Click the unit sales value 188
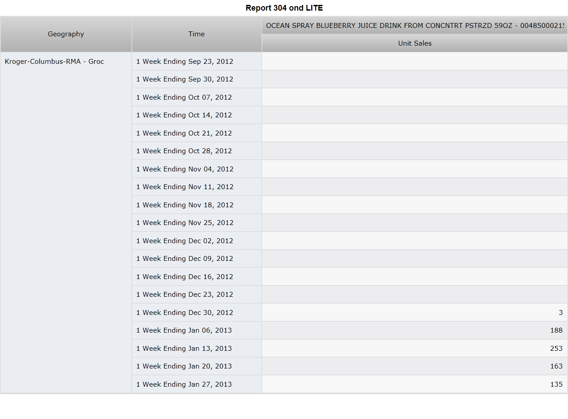This screenshot has height=419, width=568. coord(556,330)
